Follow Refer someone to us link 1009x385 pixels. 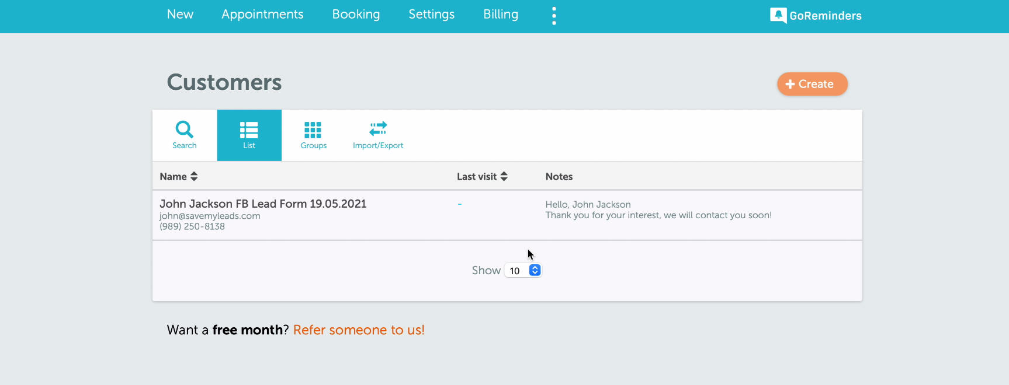pyautogui.click(x=359, y=330)
